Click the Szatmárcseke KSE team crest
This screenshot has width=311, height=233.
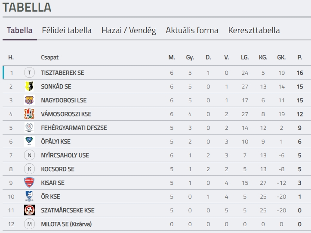click(x=29, y=210)
